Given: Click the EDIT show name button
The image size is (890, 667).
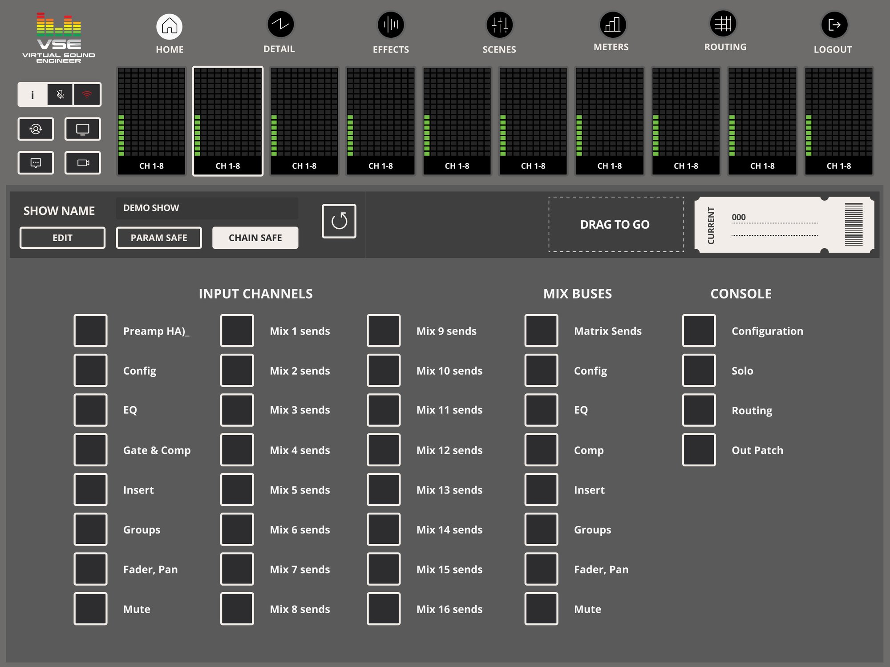Looking at the screenshot, I should coord(62,238).
